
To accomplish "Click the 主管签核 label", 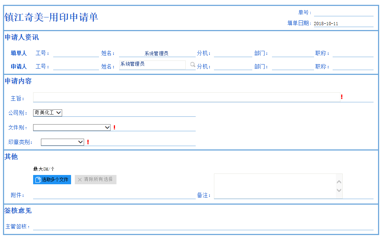I will point(17,227).
